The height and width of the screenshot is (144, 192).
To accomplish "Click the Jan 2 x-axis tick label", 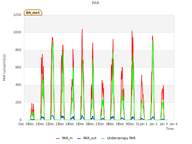I will coord(154,124).
